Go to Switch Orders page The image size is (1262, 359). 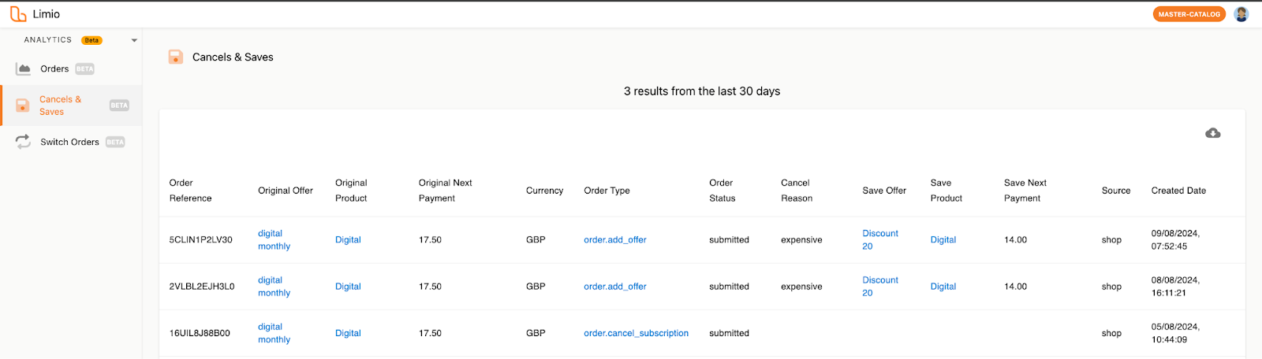pyautogui.click(x=69, y=142)
